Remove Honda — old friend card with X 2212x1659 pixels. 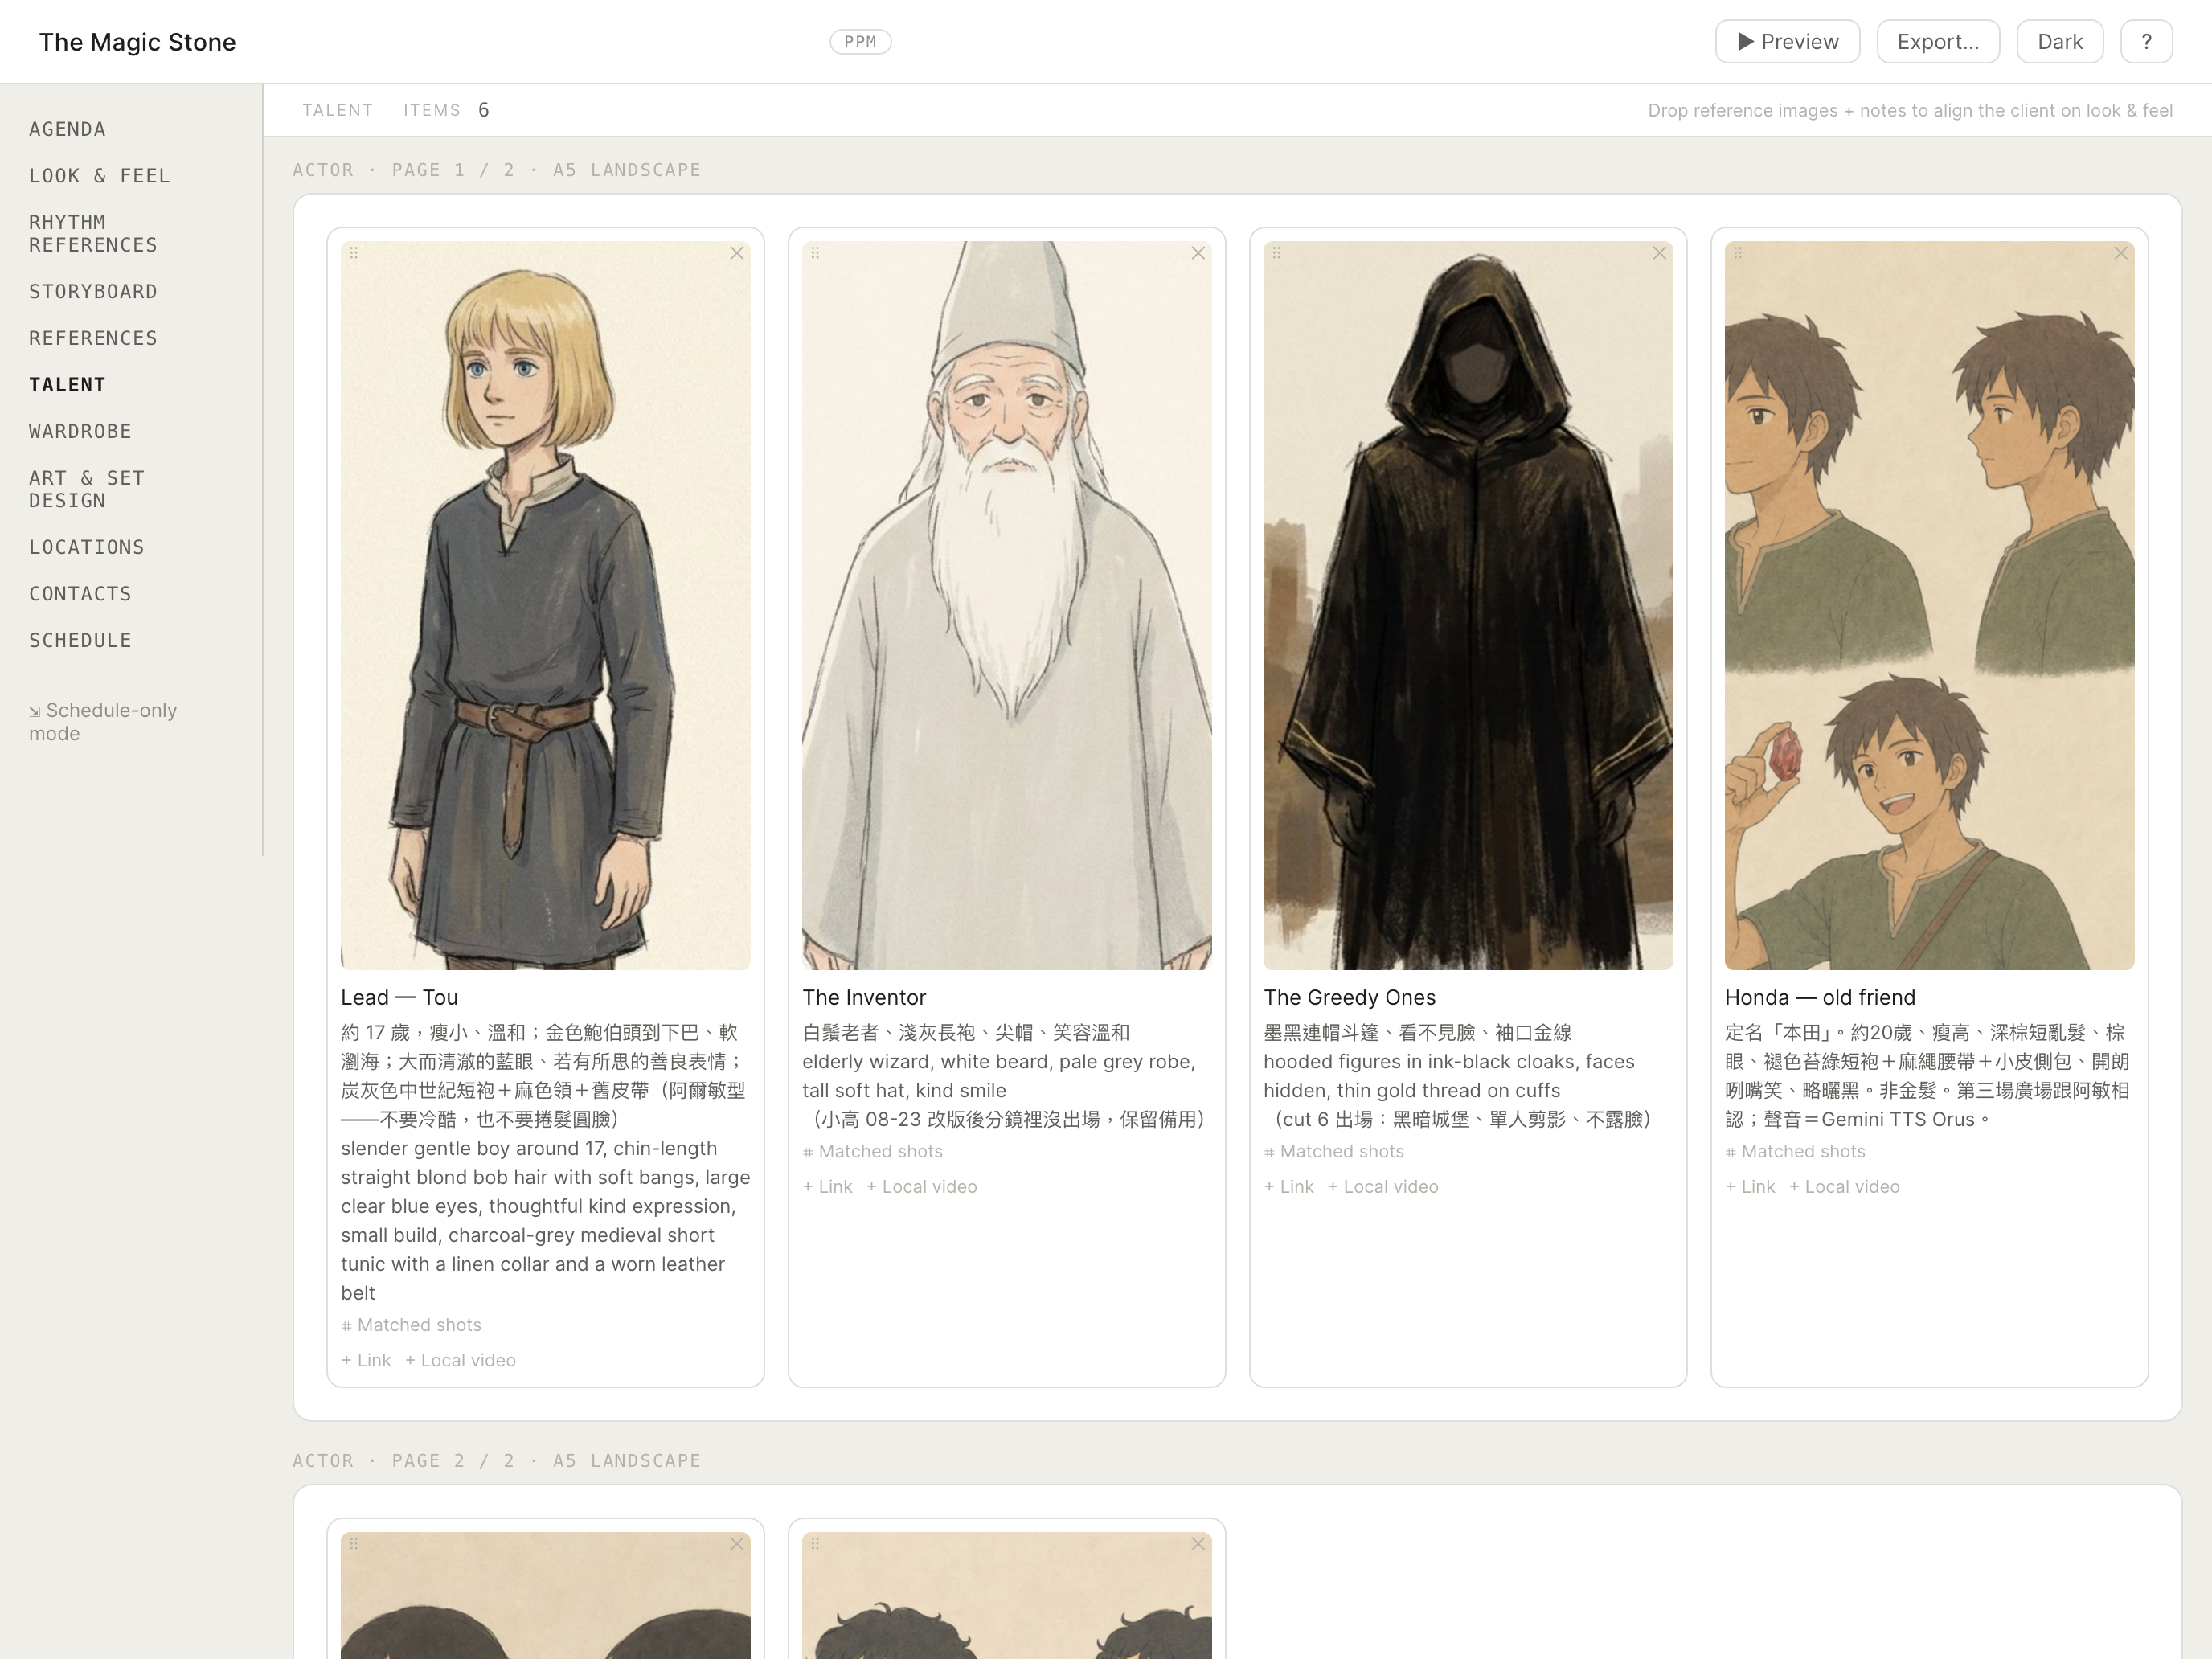(2120, 254)
